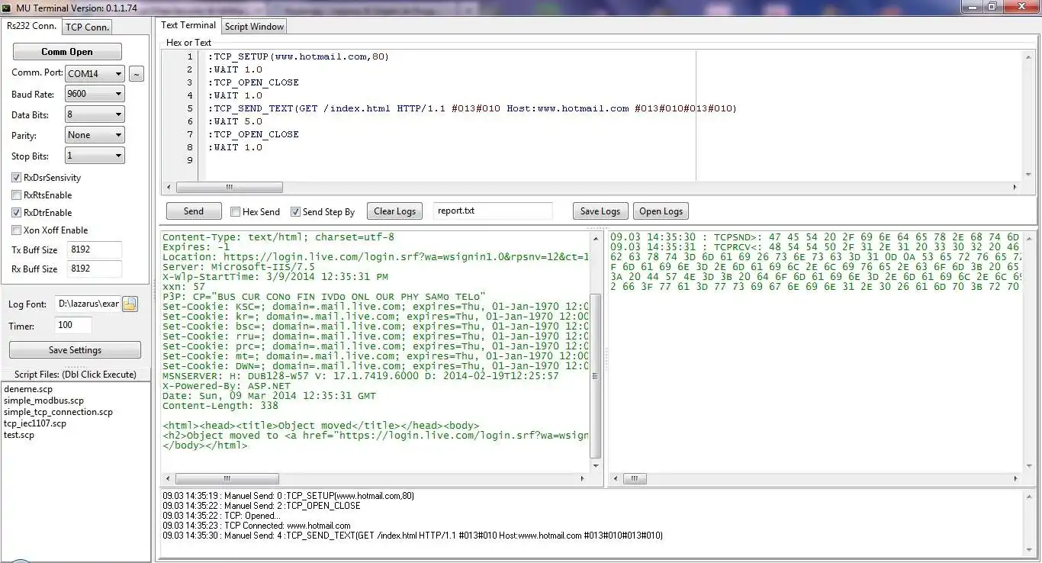Click the 'Content-Length: 338' response line
Image resolution: width=1042 pixels, height=563 pixels.
[220, 406]
